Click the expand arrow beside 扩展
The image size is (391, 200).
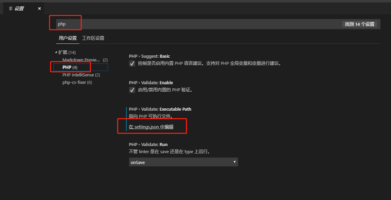pyautogui.click(x=57, y=52)
